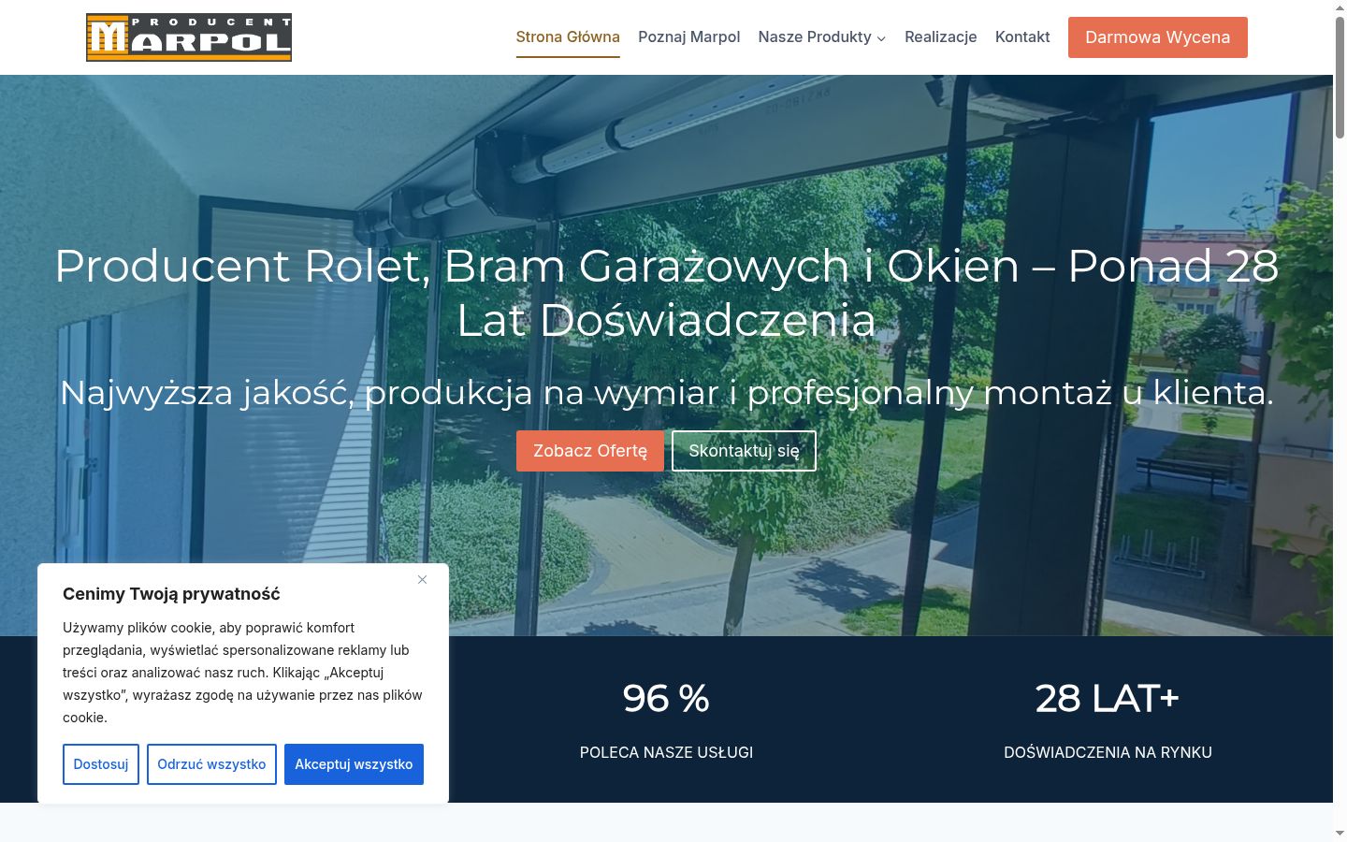Click the Darmowa Wycena button

point(1158,37)
